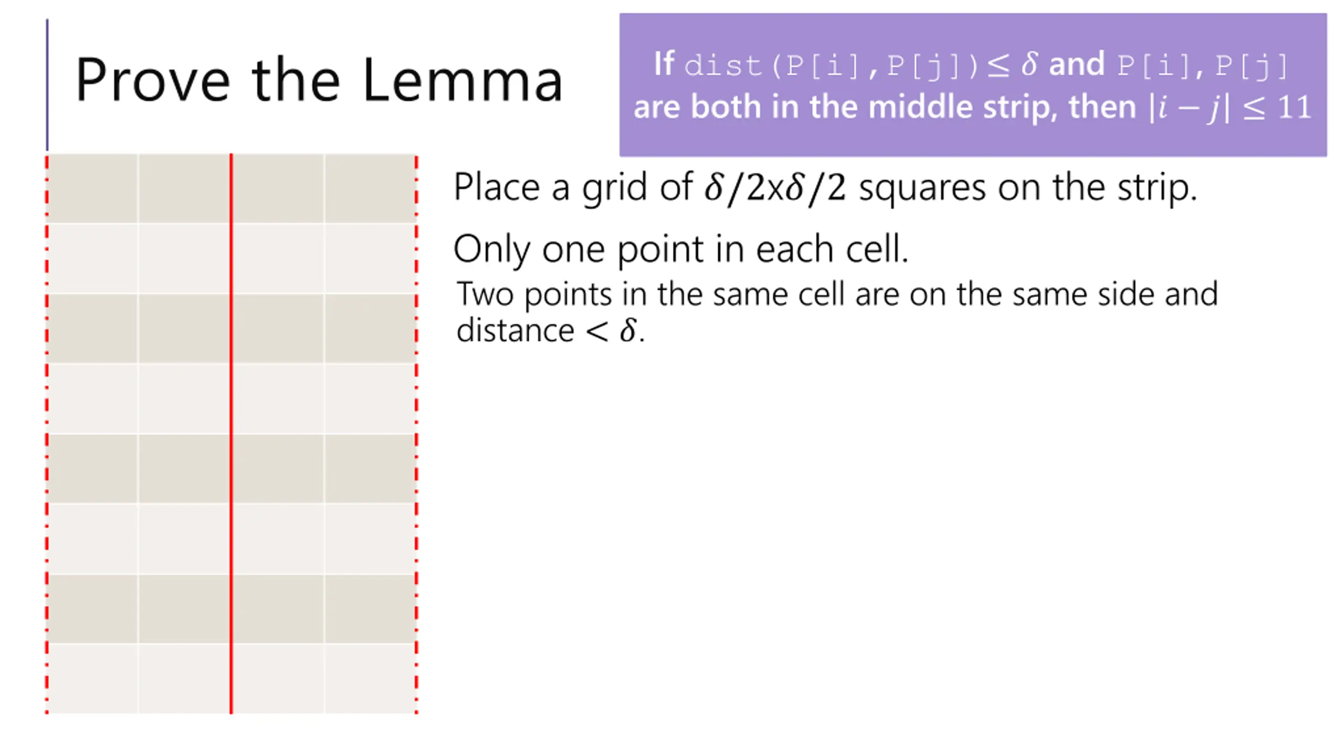
Task: Click the top-row dark cell just right of center line
Action: pos(278,188)
